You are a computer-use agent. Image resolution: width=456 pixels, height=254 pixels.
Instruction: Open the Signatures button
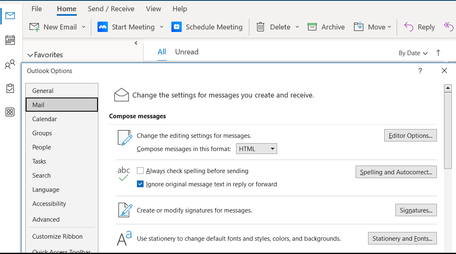416,210
